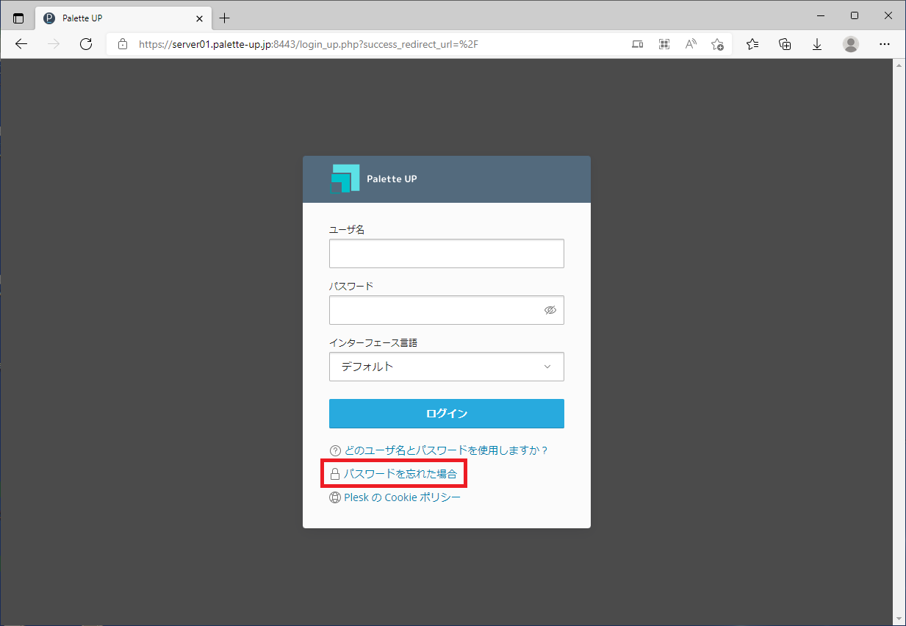Screen dimensions: 906x626
Task: Open the Collections icon
Action: pyautogui.click(x=785, y=44)
